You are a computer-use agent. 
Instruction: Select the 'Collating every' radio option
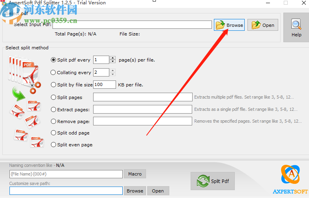tap(53, 73)
